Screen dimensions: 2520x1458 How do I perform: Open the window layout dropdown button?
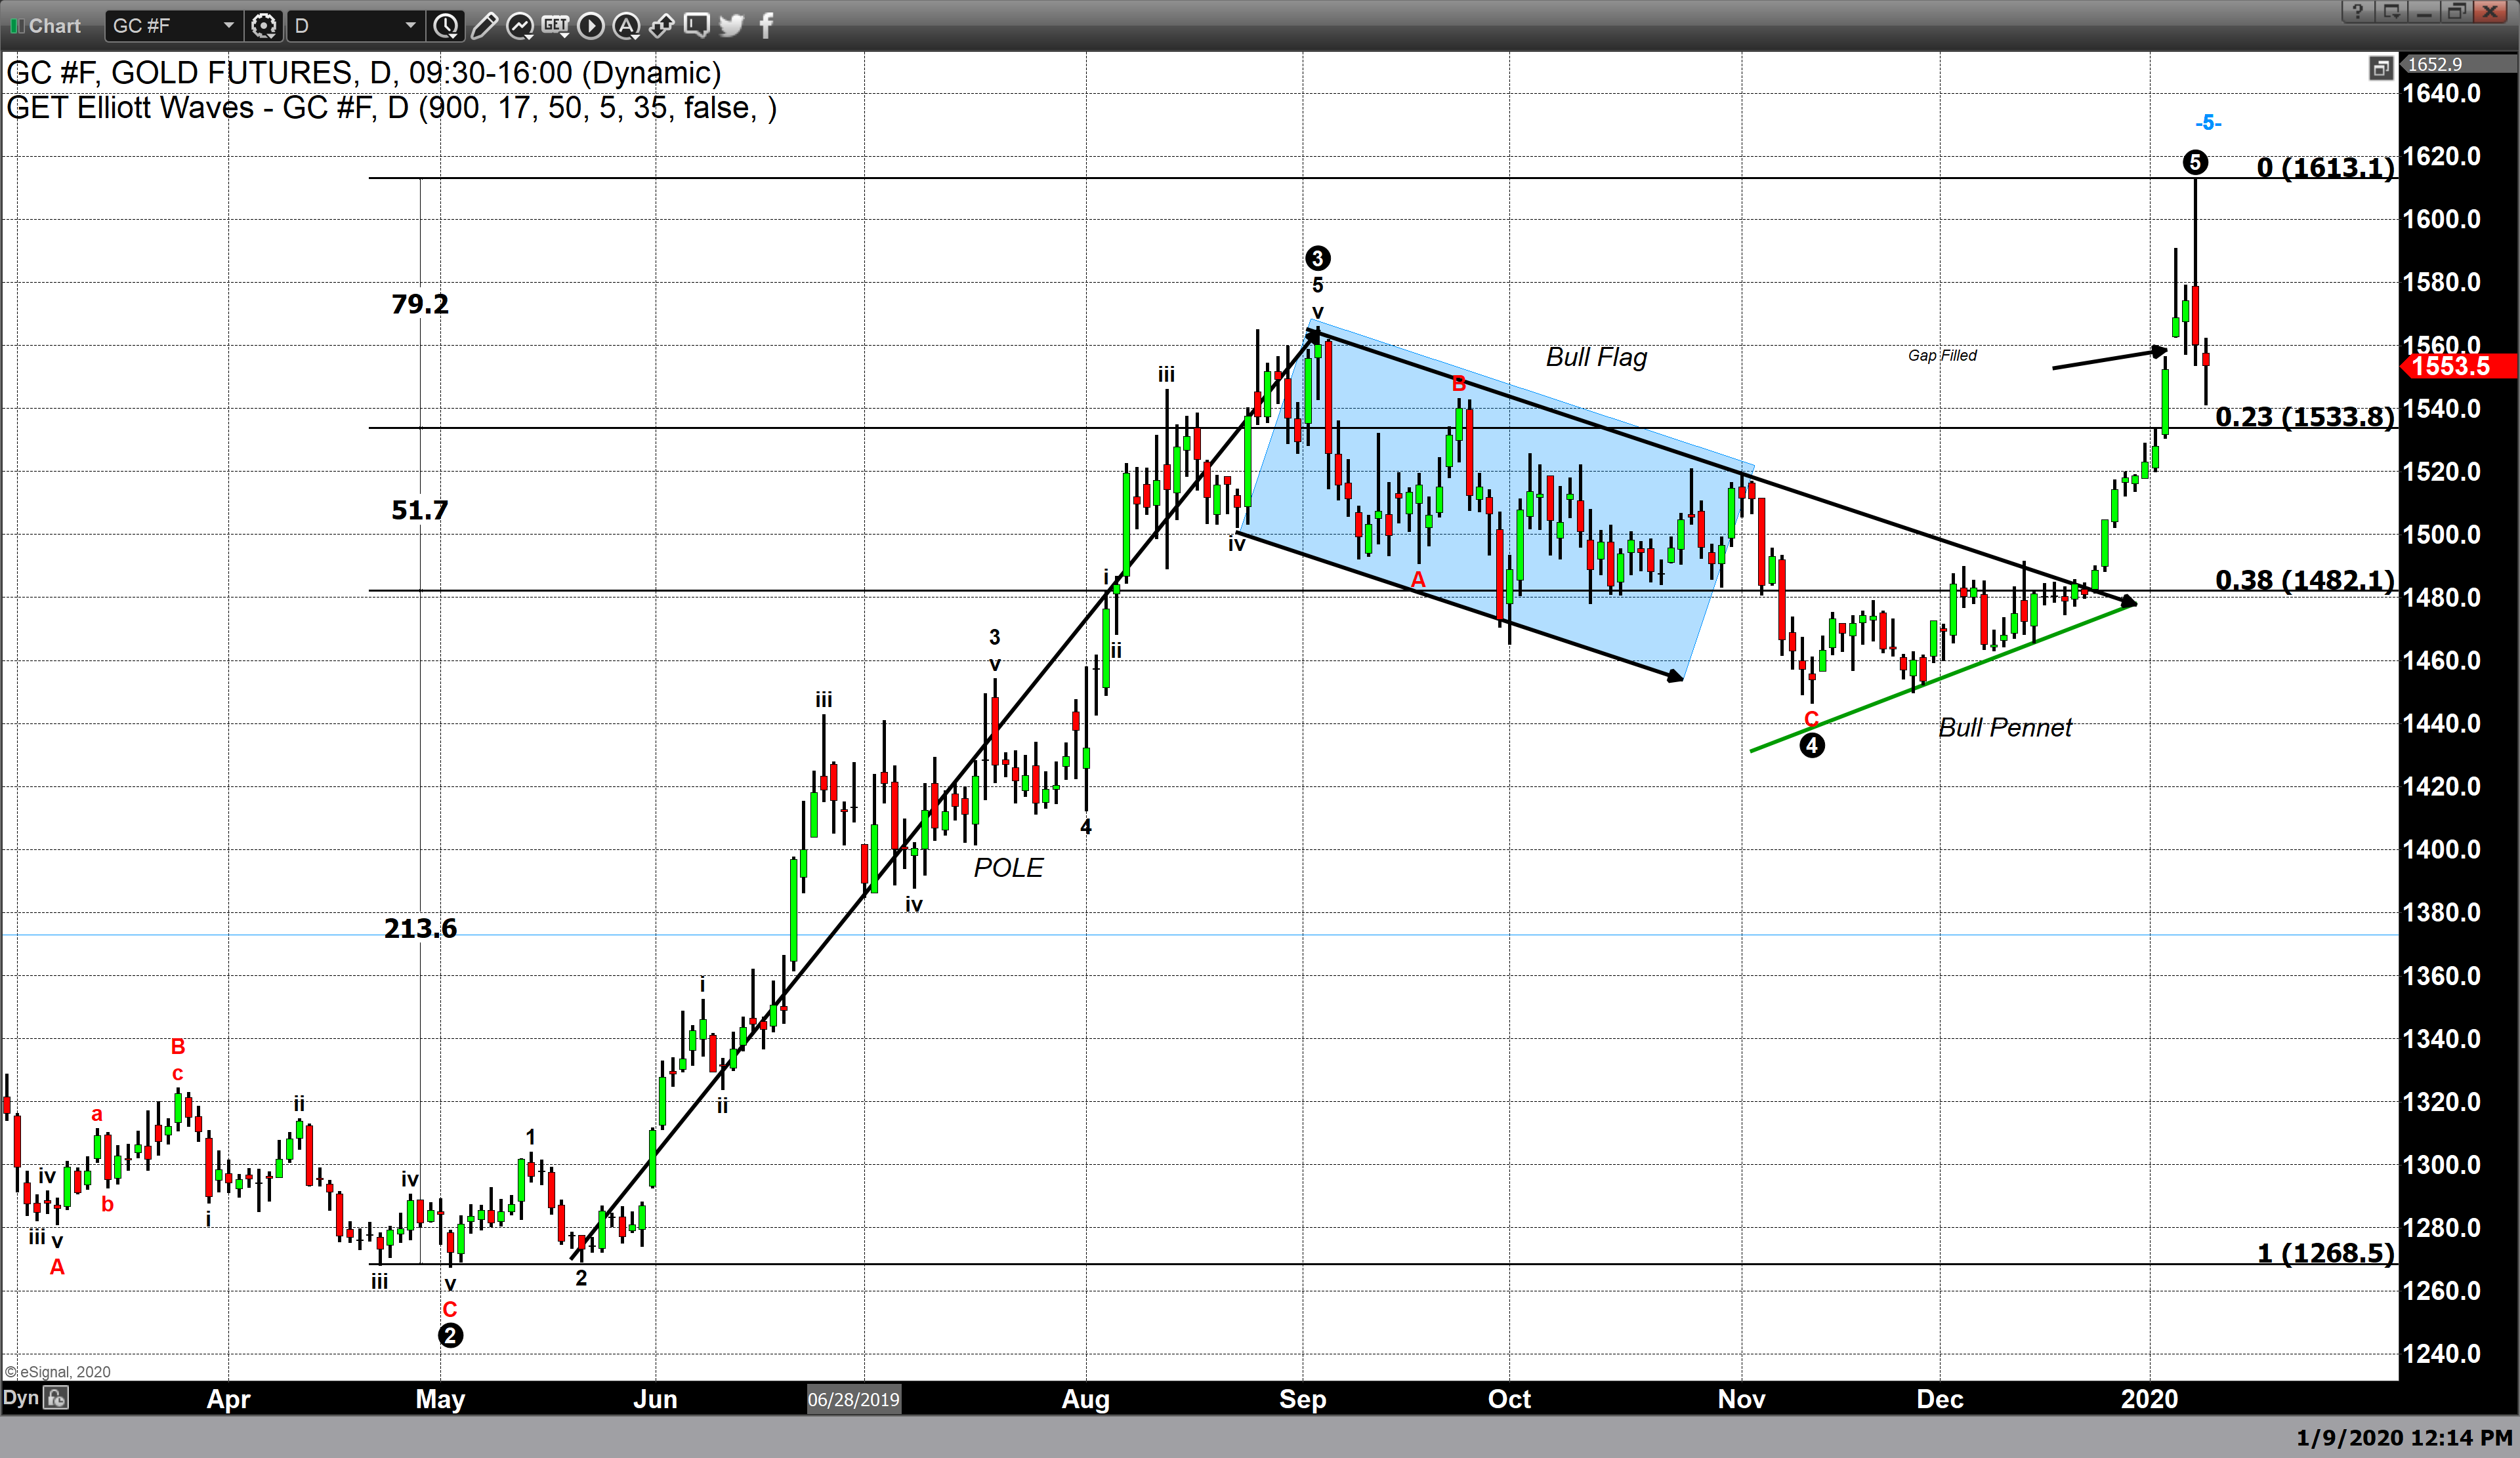point(2392,12)
